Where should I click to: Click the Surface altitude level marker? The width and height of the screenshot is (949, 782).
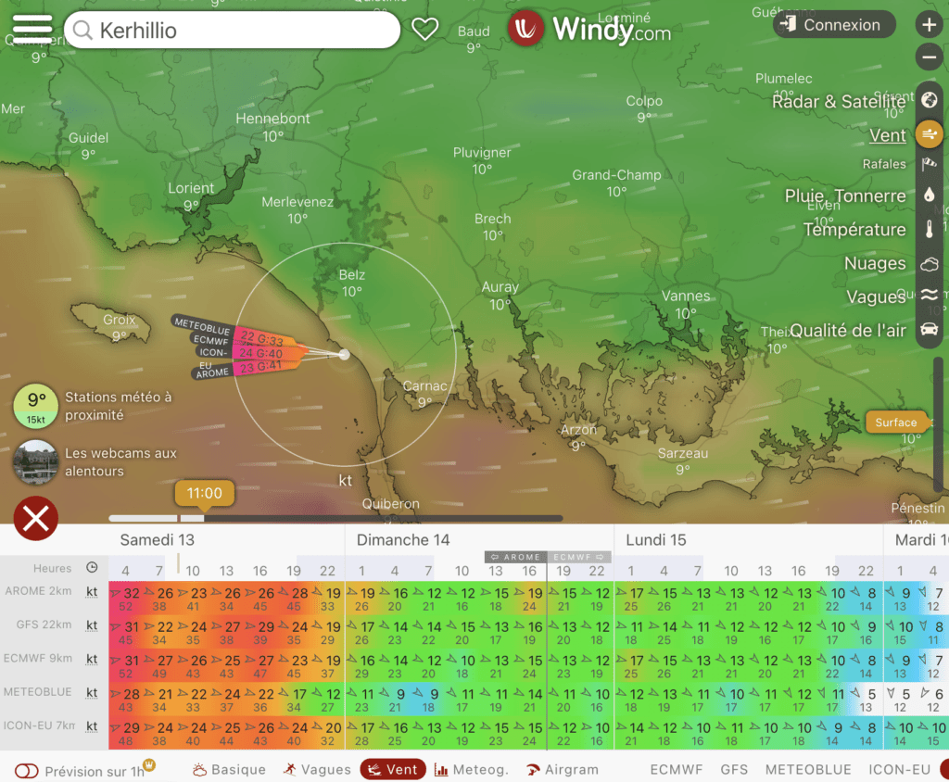(896, 423)
